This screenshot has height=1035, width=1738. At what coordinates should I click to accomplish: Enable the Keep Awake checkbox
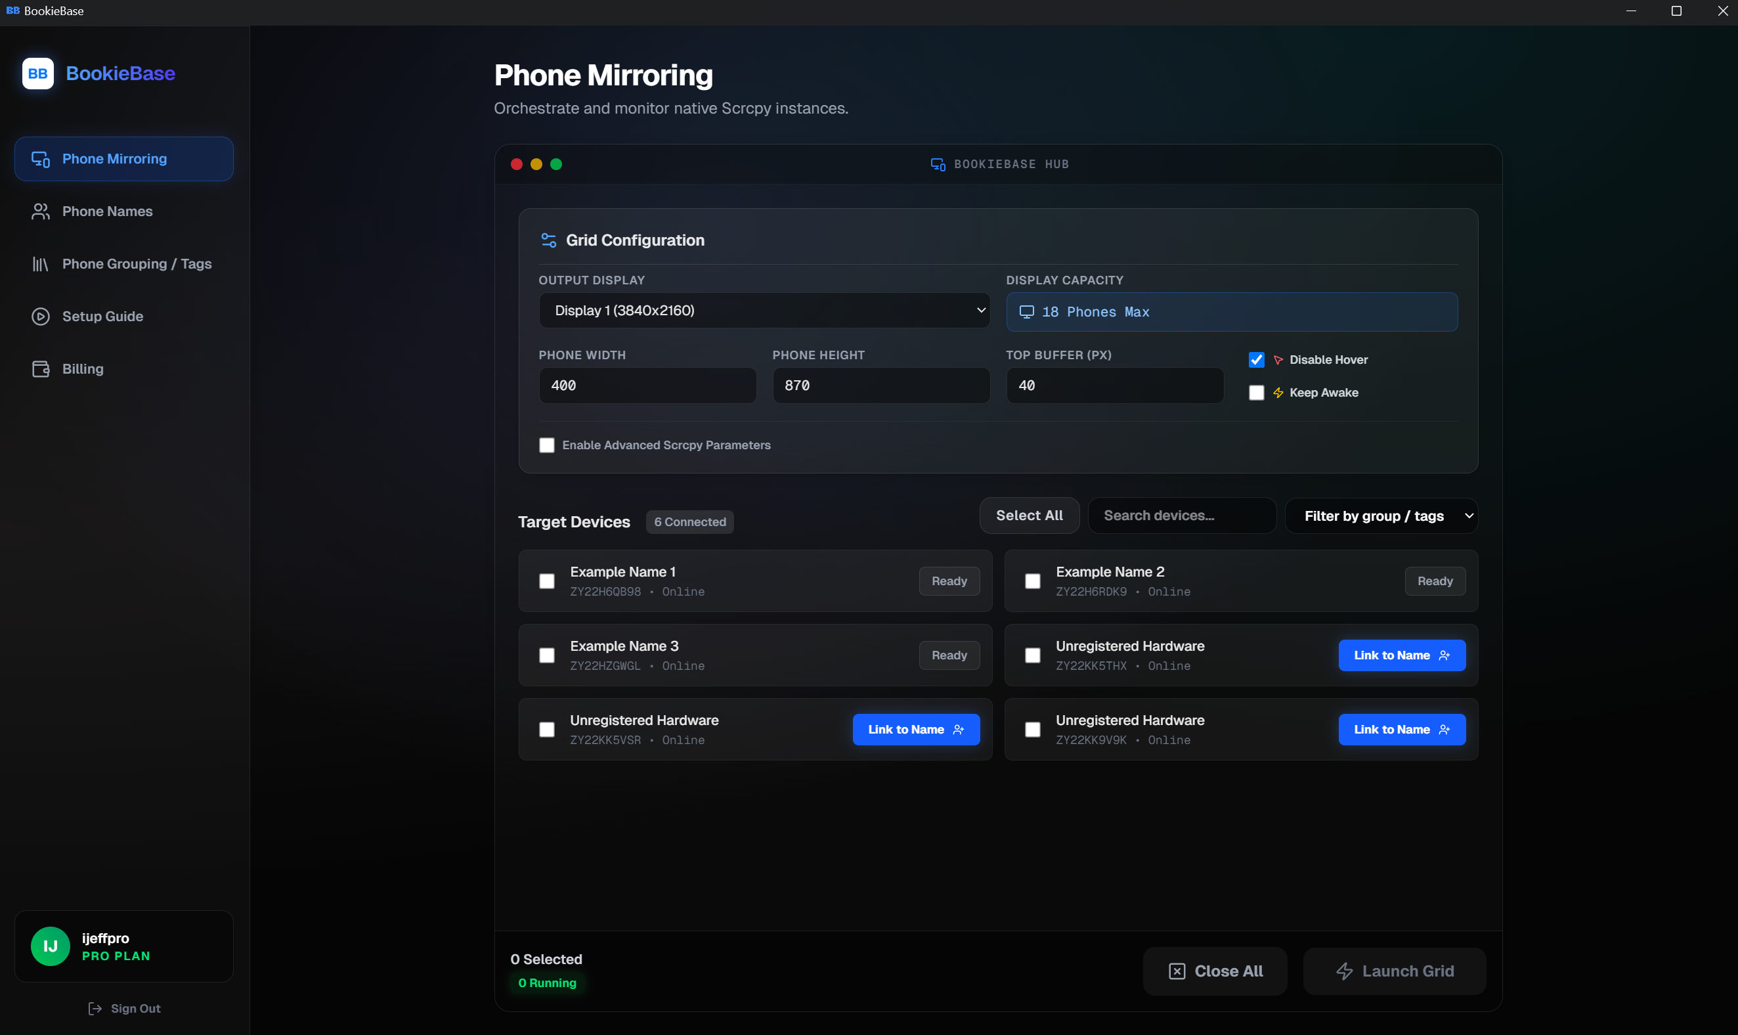[1256, 393]
